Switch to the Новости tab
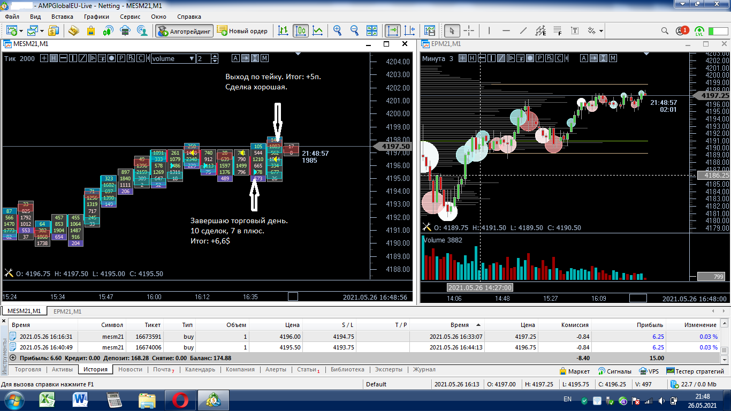 pos(130,370)
